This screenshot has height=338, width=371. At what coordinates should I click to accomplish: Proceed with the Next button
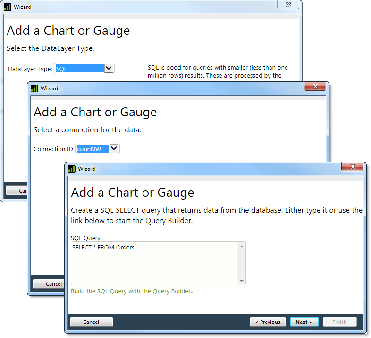pos(304,322)
